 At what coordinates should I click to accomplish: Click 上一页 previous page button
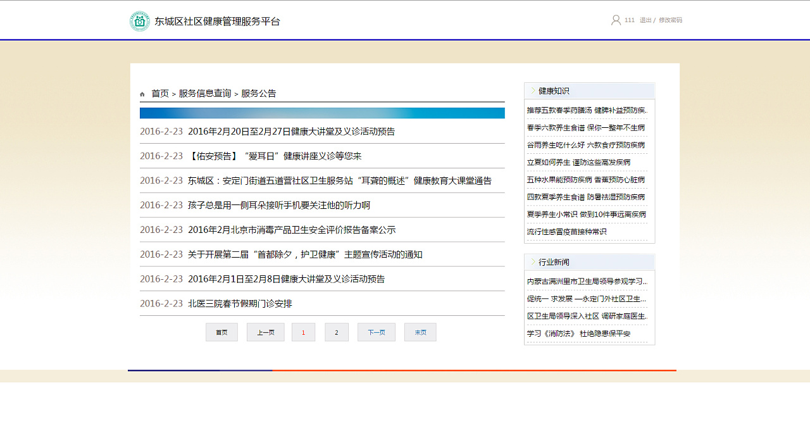pyautogui.click(x=266, y=332)
